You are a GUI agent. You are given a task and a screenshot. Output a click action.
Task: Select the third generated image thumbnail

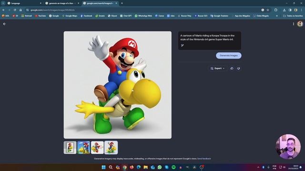[x=97, y=148]
